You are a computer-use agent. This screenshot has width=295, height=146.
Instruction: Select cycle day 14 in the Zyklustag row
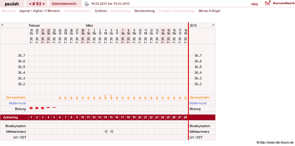105,118
